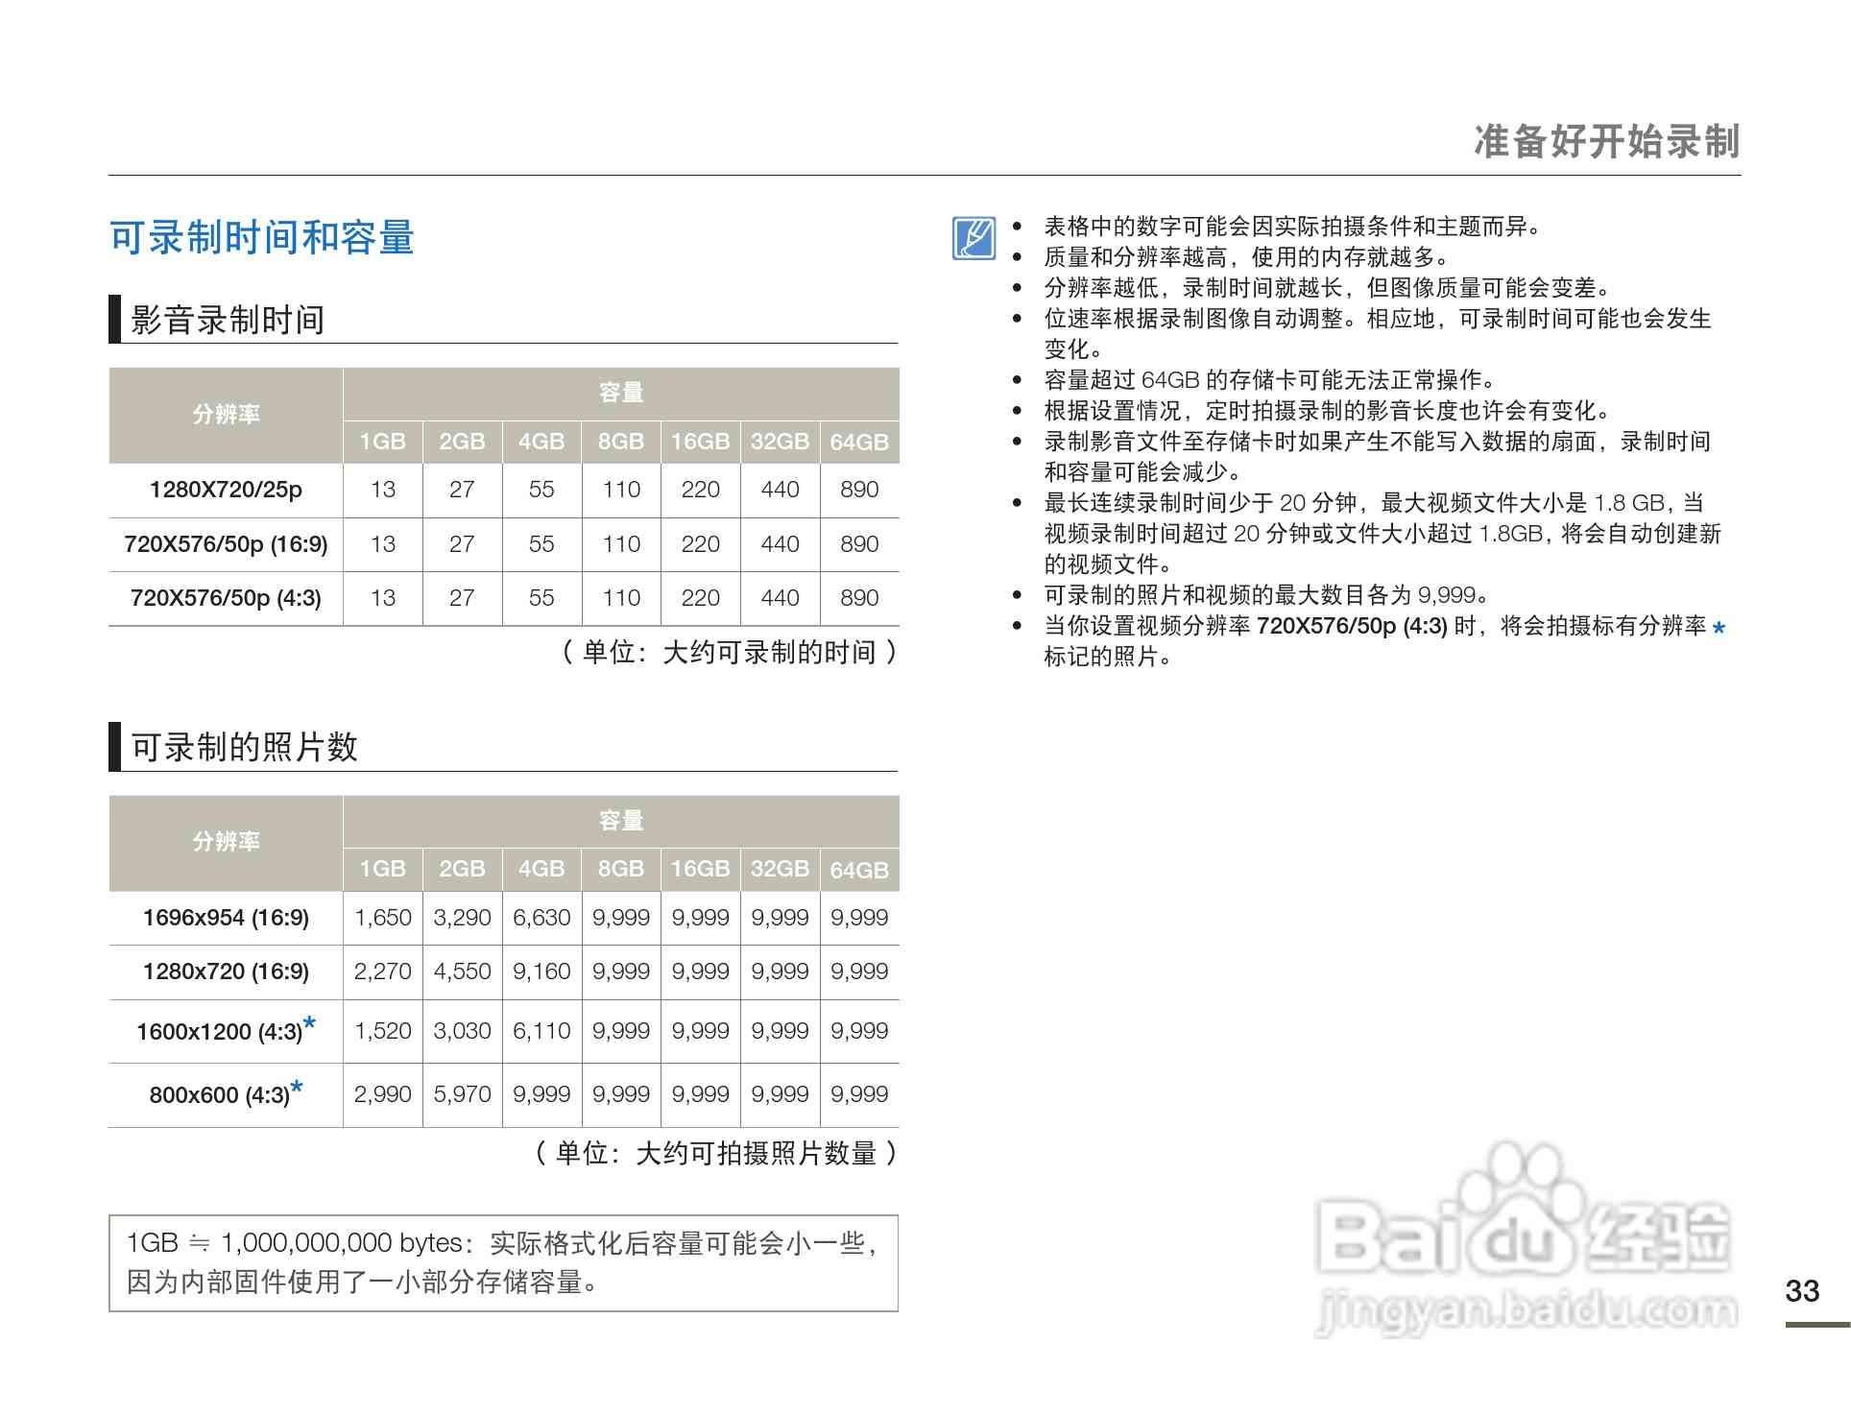The height and width of the screenshot is (1415, 1851).
Task: Click the note 可录制的照片和视频的最大数目各为 9,999
Action: point(1267,595)
